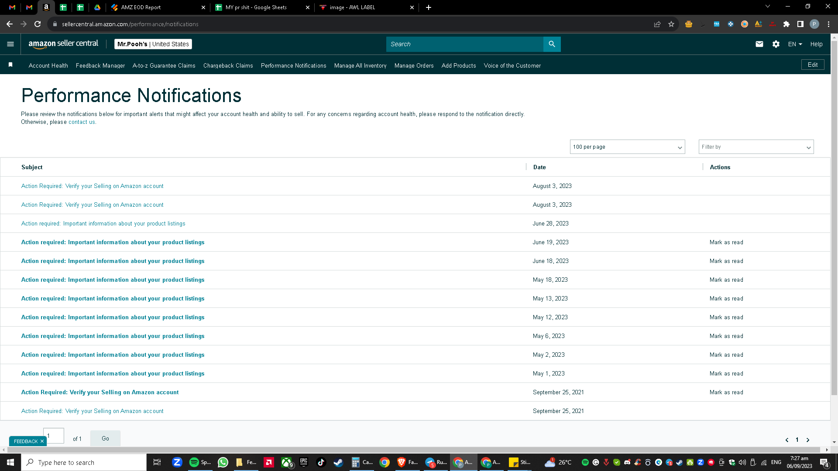The image size is (838, 471).
Task: Click the search magnifier button
Action: (x=552, y=44)
